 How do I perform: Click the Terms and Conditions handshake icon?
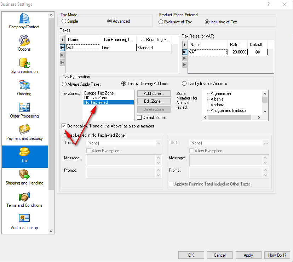(24, 196)
